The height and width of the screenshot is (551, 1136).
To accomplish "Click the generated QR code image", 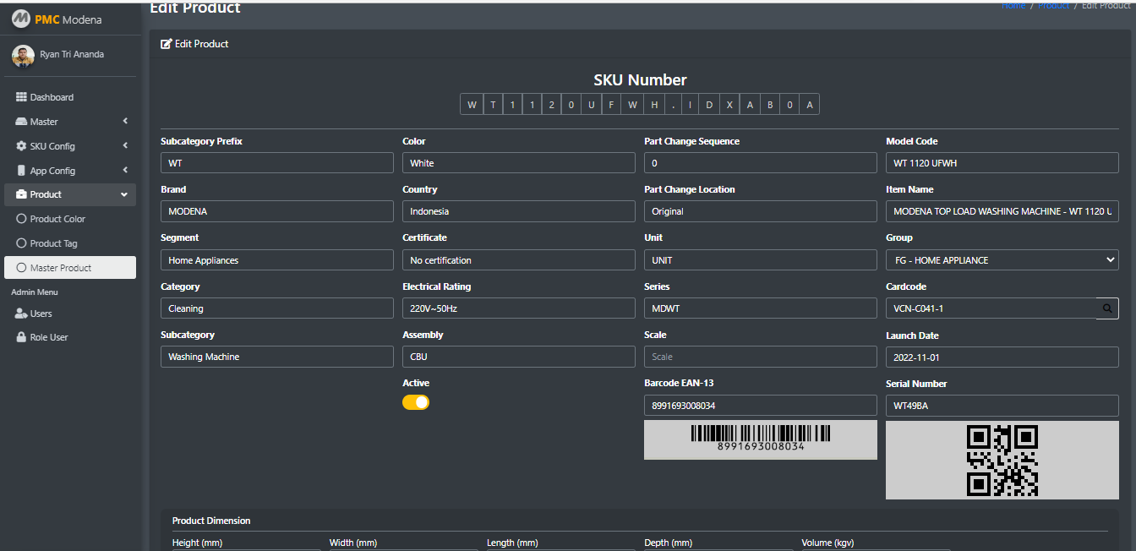I will [1002, 460].
